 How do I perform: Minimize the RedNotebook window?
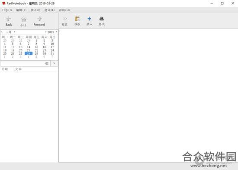[212, 3]
